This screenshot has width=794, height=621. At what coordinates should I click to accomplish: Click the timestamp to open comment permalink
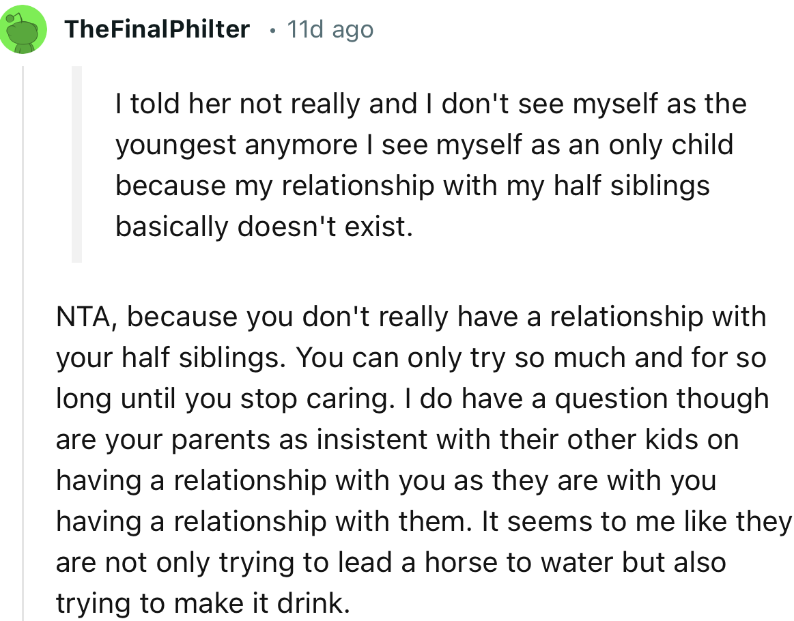point(328,29)
